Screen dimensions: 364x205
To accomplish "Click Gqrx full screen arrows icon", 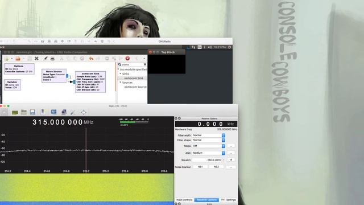I will click(x=84, y=112).
